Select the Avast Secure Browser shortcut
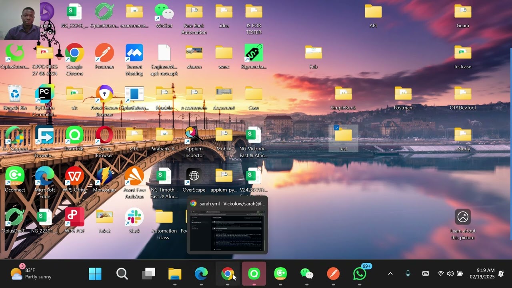 tap(104, 100)
